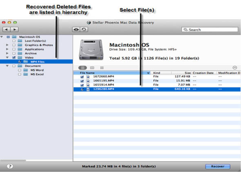Screen dimensions: 241x172
Task: Check the Lost Folder(s) checkbox
Action: coord(14,41)
